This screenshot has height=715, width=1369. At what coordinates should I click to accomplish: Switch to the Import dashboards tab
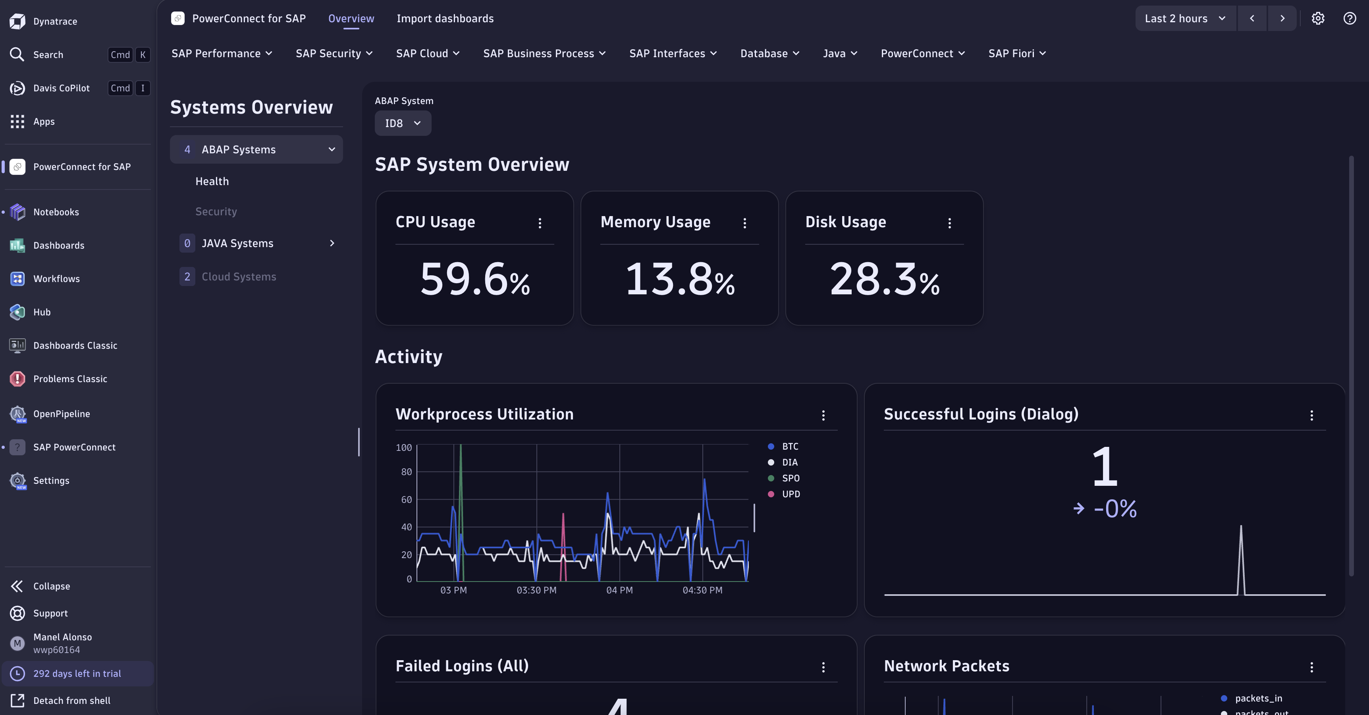pyautogui.click(x=445, y=18)
